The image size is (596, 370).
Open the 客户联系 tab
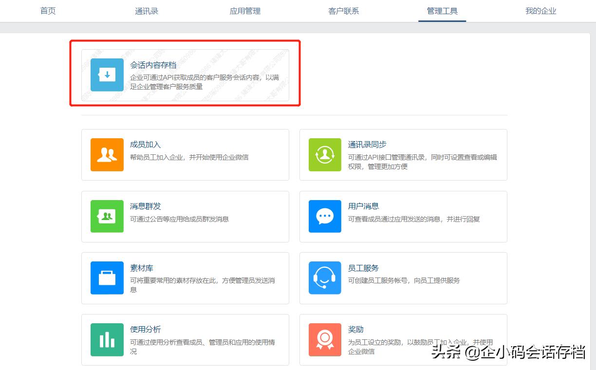pyautogui.click(x=343, y=11)
